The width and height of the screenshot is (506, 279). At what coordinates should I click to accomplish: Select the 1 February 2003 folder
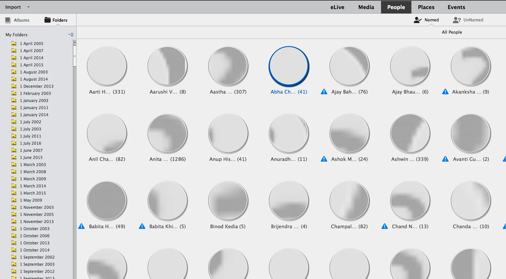(35, 93)
